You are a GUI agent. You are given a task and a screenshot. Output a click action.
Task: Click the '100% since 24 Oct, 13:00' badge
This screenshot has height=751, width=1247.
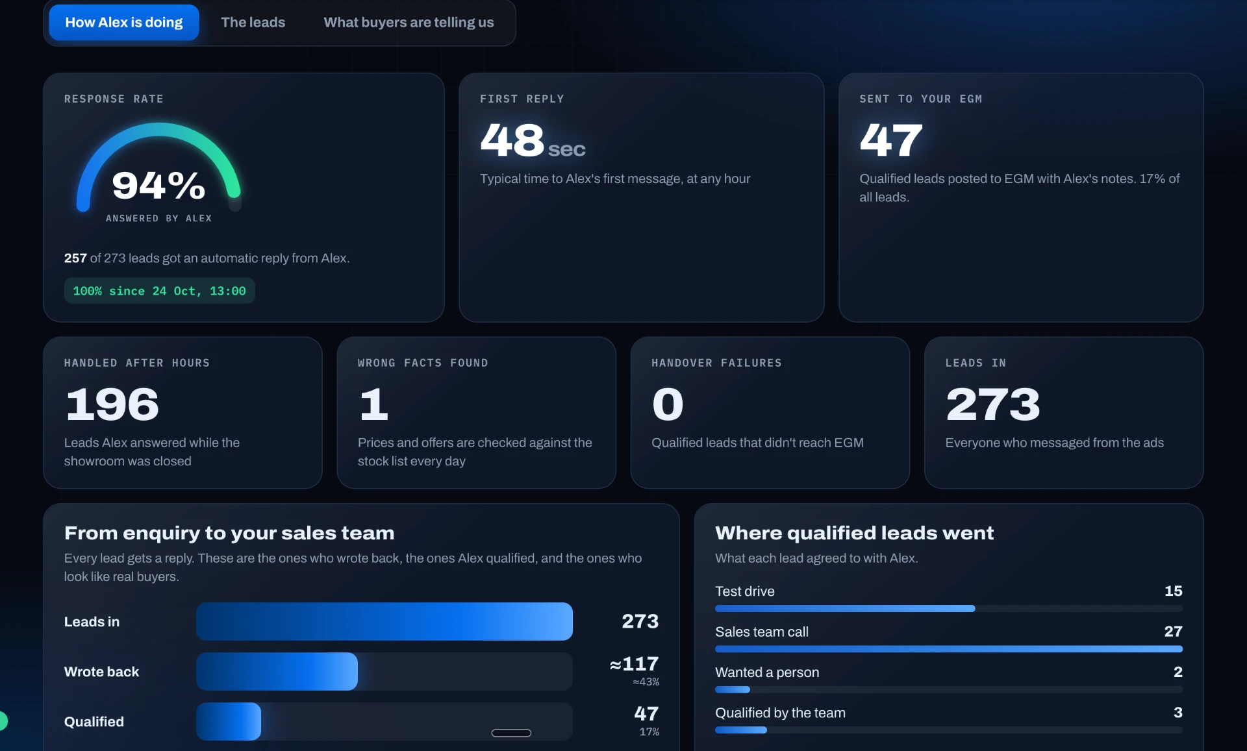coord(159,291)
